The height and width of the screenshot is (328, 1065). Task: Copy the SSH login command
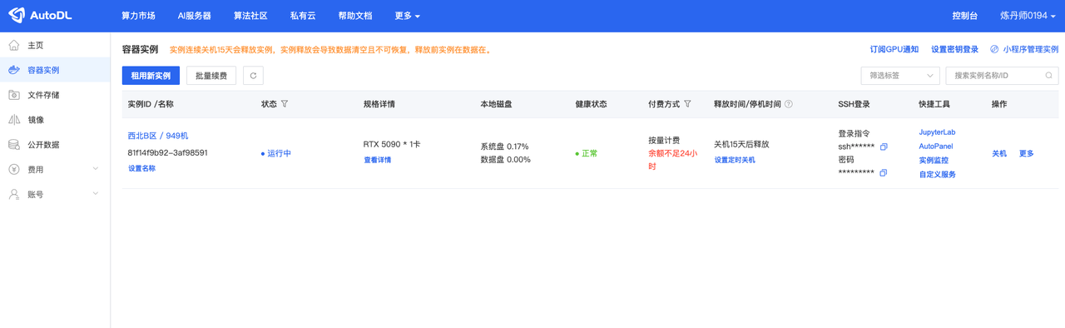[884, 147]
